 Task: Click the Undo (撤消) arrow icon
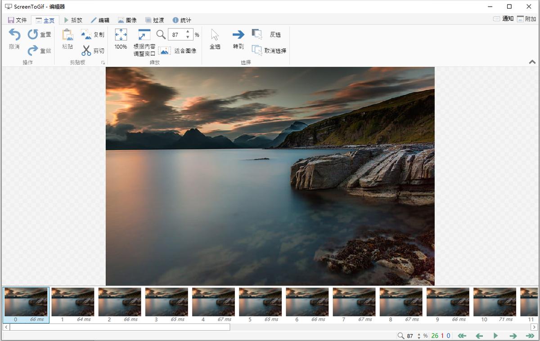point(14,35)
